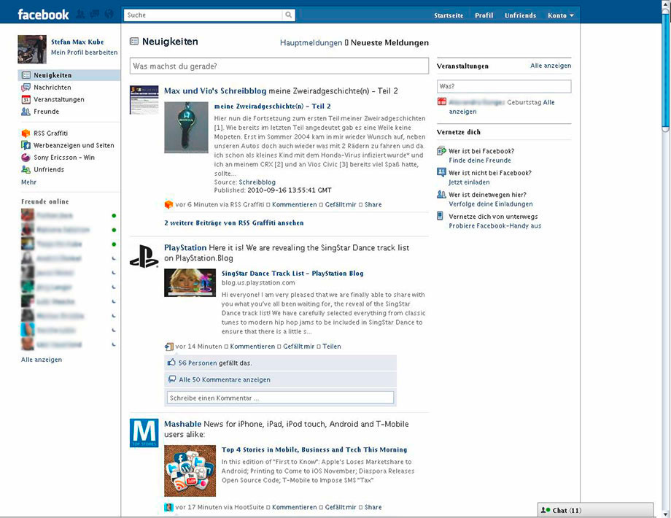Open the Konto dropdown menu
Viewport: 671px width, 518px height.
[561, 15]
